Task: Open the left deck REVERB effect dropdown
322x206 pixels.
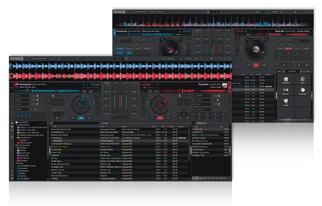Action: point(22,100)
